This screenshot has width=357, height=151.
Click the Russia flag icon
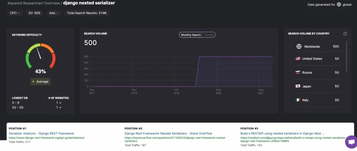click(298, 72)
